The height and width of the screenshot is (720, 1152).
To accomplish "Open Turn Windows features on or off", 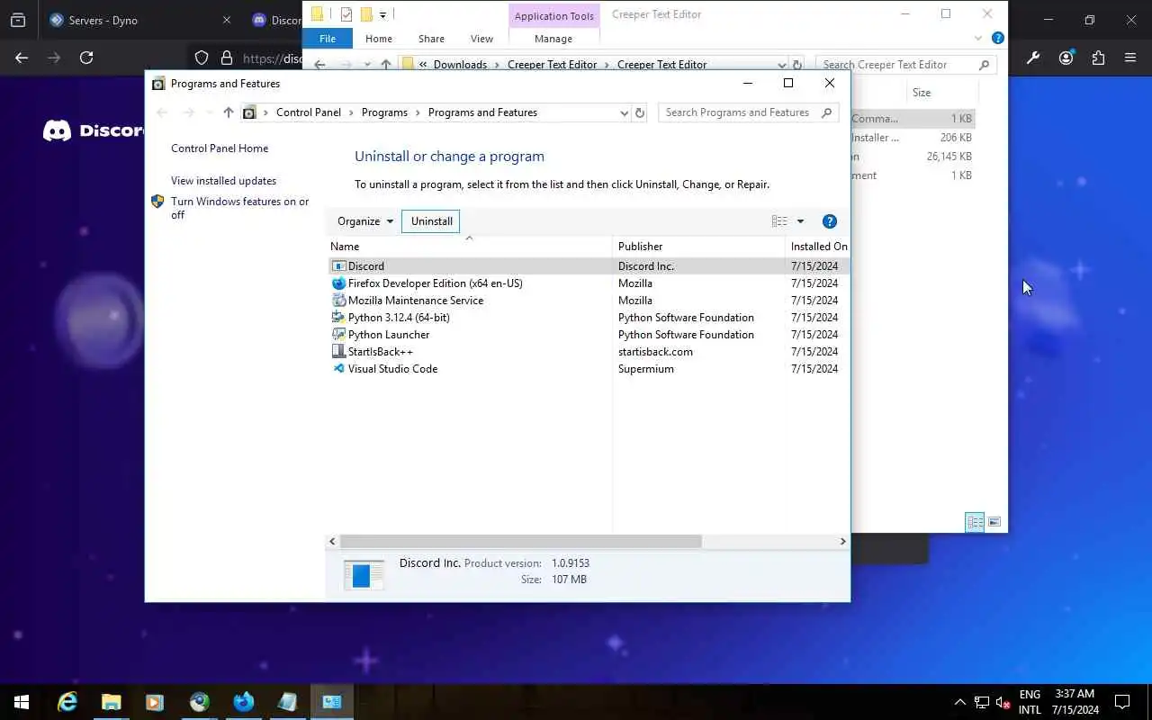I will coord(239,208).
